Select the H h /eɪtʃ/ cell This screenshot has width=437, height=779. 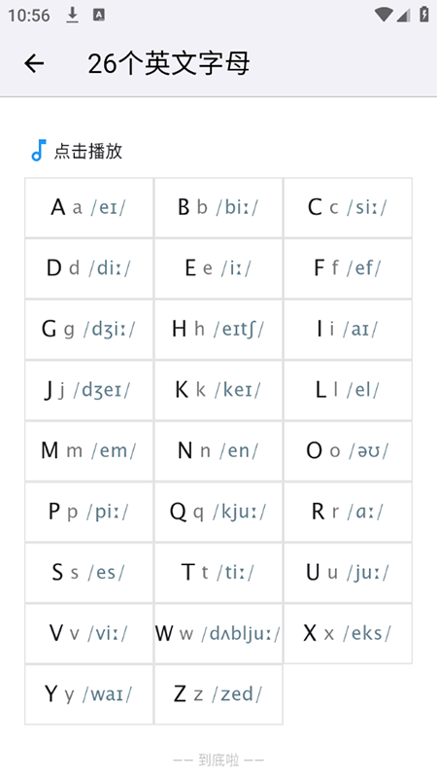[218, 329]
